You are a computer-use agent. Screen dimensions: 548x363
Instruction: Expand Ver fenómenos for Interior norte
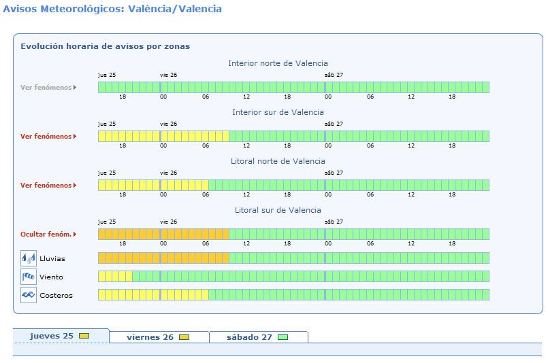pos(48,87)
